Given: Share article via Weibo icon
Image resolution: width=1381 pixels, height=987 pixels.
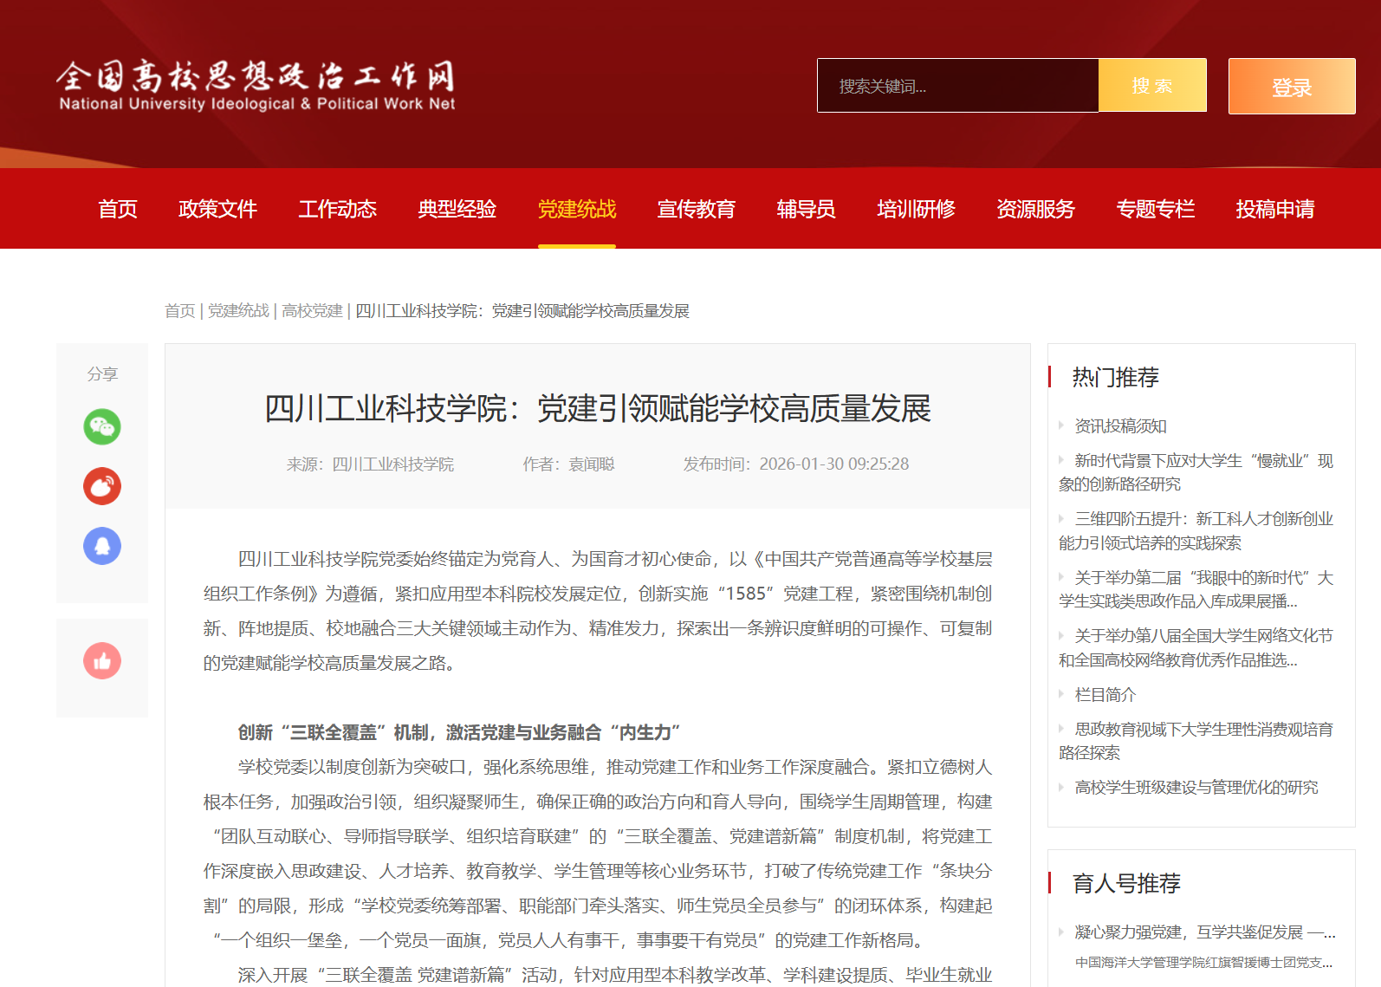Looking at the screenshot, I should coord(102,486).
